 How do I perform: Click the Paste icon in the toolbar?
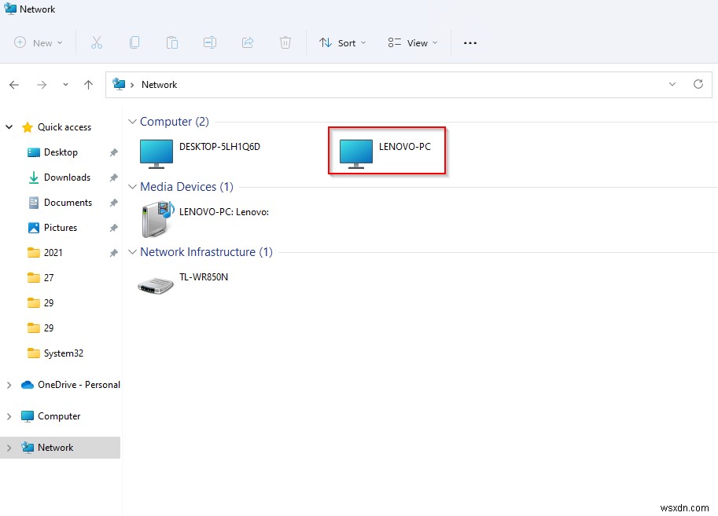point(171,42)
